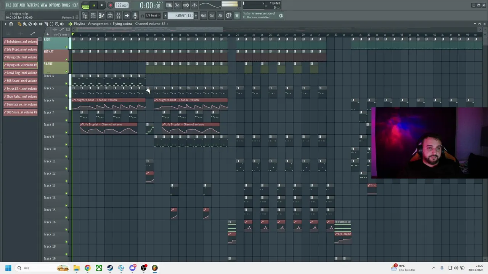Mute the HITHAT track green light
Image resolution: width=488 pixels, height=274 pixels.
tap(66, 59)
